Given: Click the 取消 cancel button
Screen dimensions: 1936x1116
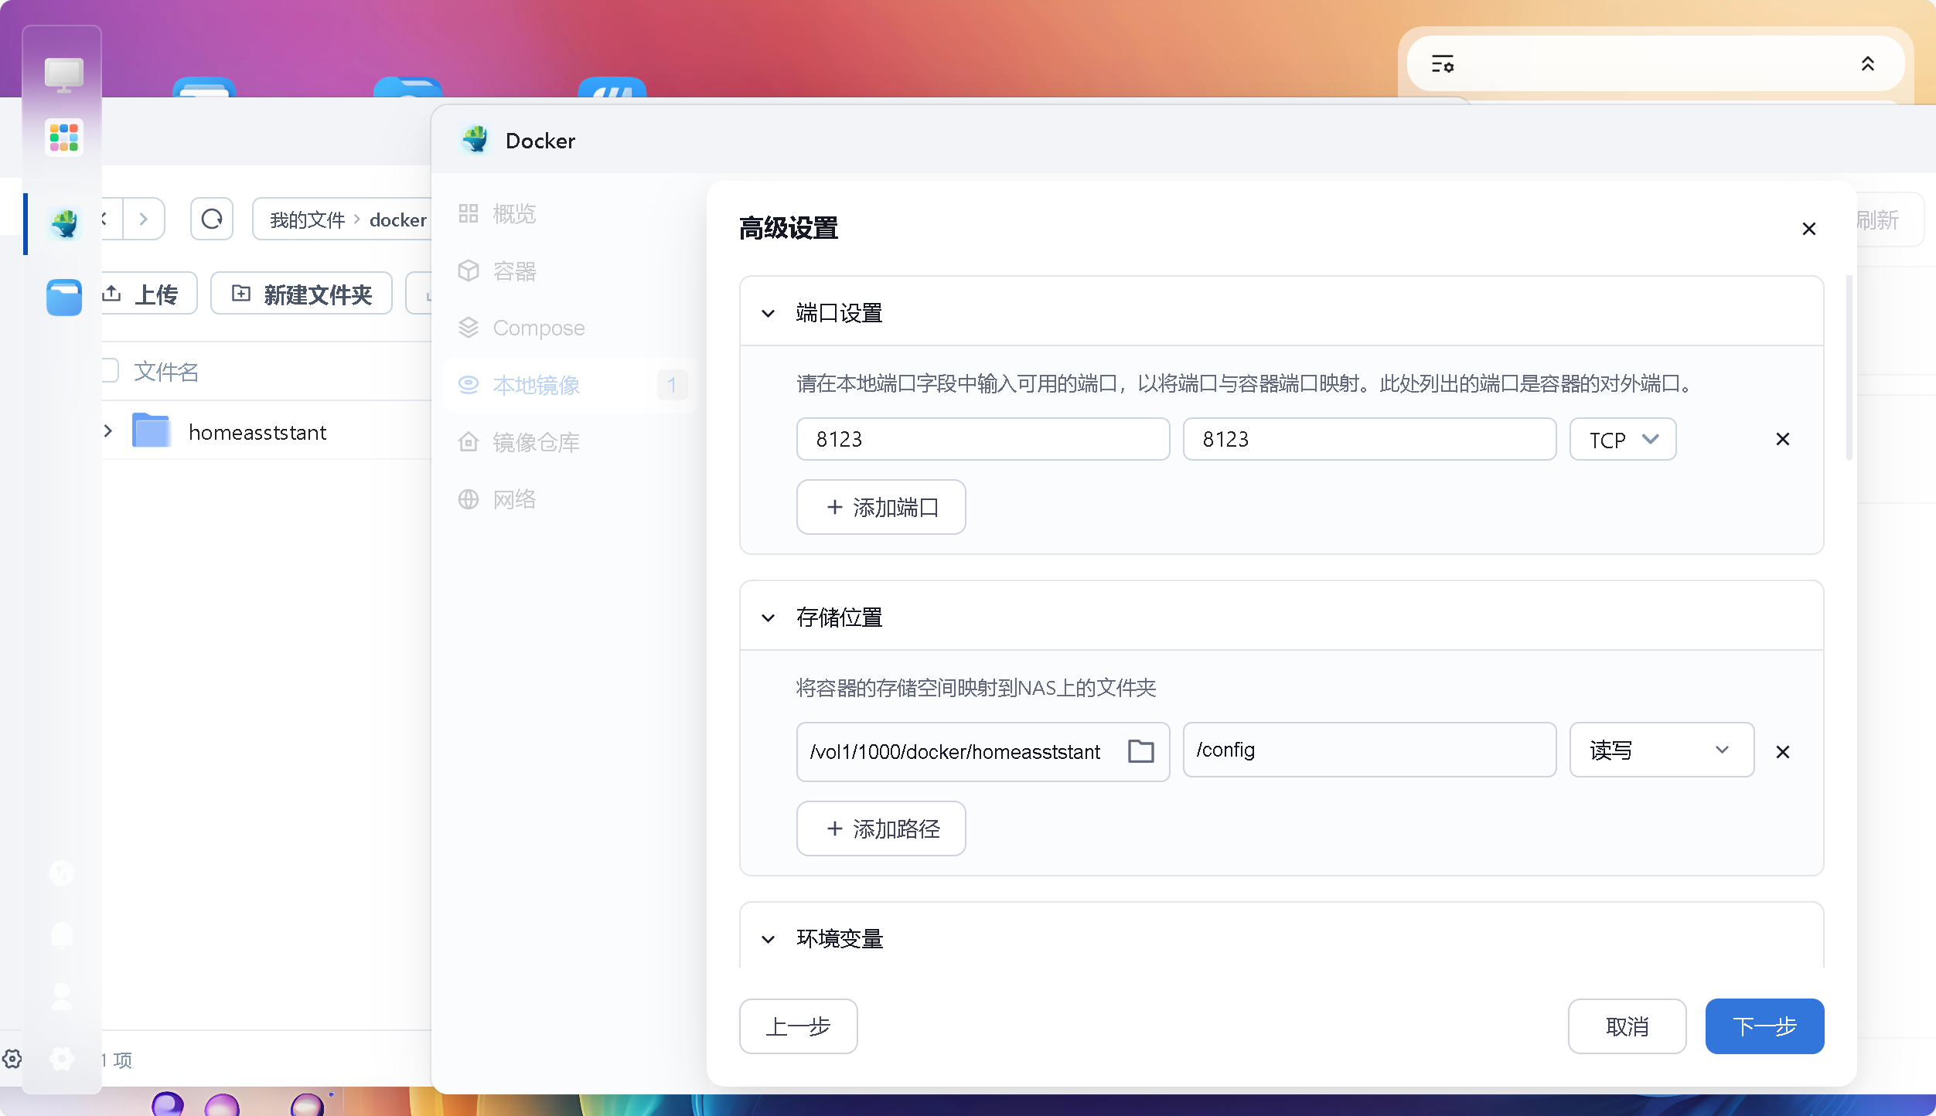Looking at the screenshot, I should (1627, 1026).
